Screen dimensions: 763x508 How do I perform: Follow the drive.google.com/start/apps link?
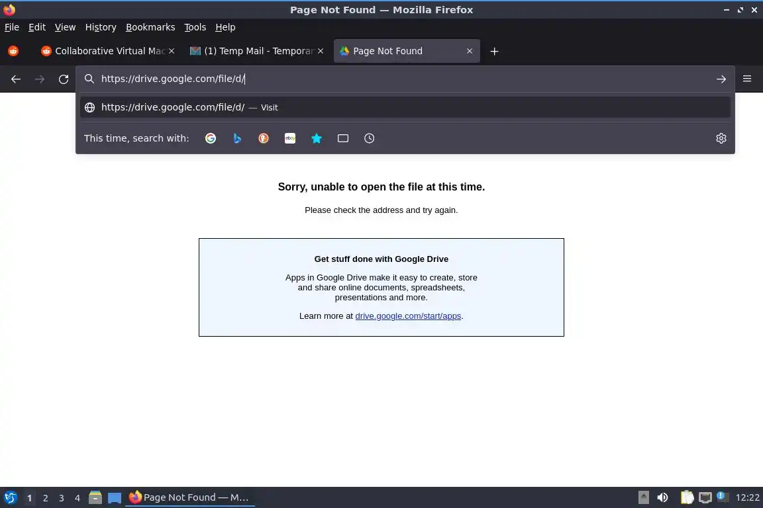[x=408, y=316]
